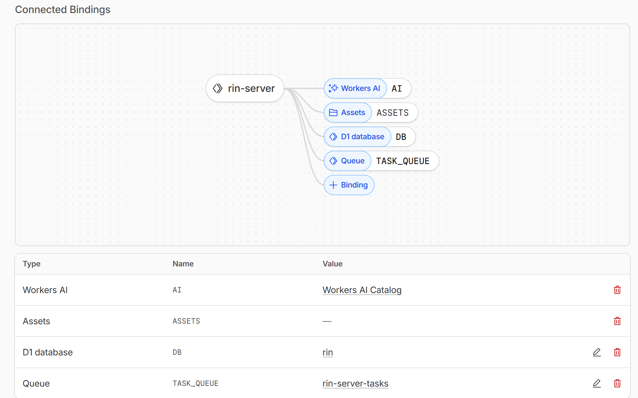Image resolution: width=638 pixels, height=398 pixels.
Task: Click the Value column header
Action: click(x=332, y=264)
